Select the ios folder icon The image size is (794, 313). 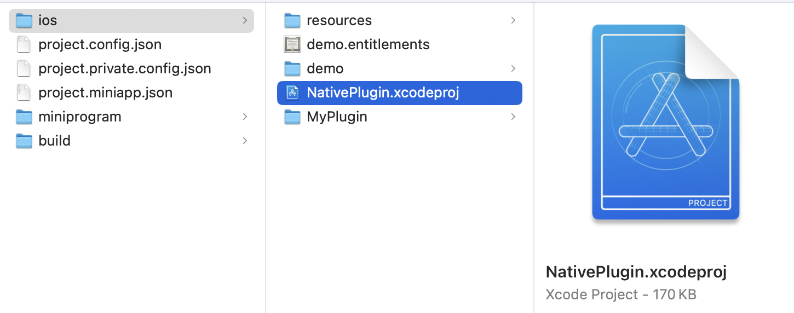point(24,21)
